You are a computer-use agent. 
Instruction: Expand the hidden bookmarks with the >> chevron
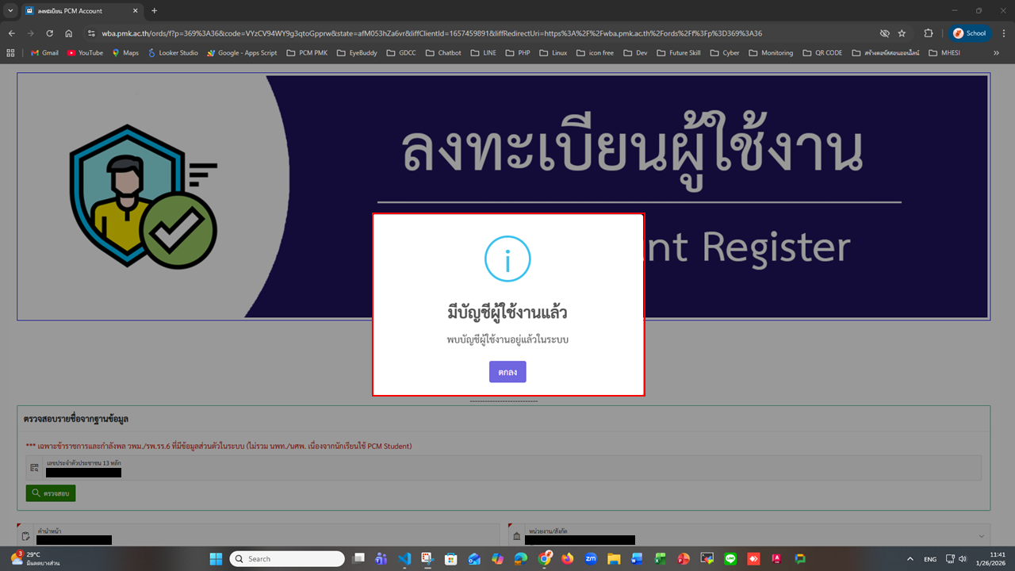coord(996,52)
